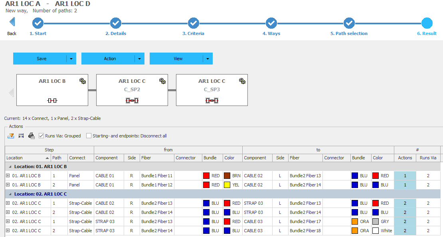The height and width of the screenshot is (237, 443).
Task: Go to step 1. Start
Action: [38, 24]
